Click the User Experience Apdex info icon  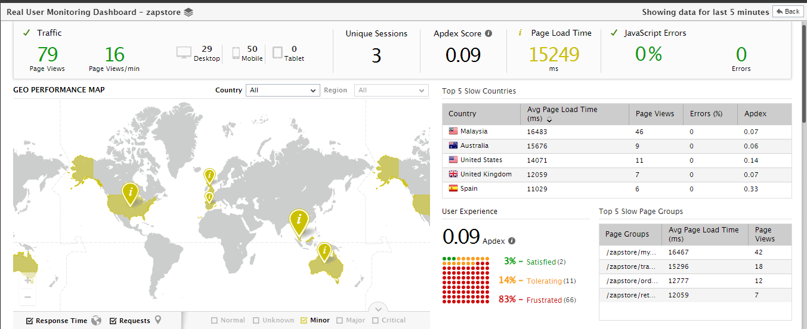tap(512, 241)
